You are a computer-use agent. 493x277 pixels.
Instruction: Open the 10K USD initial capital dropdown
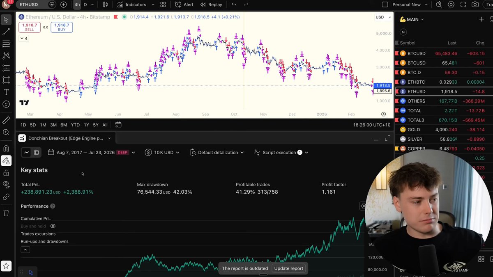pyautogui.click(x=162, y=152)
